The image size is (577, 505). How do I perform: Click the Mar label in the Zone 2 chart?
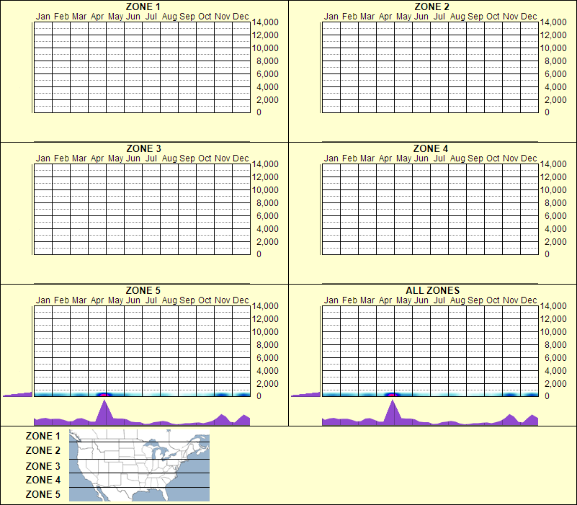coord(367,17)
